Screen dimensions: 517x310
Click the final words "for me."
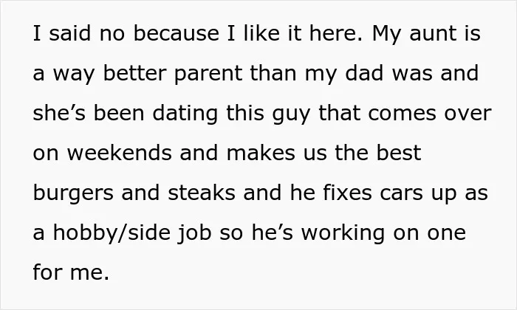71,272
